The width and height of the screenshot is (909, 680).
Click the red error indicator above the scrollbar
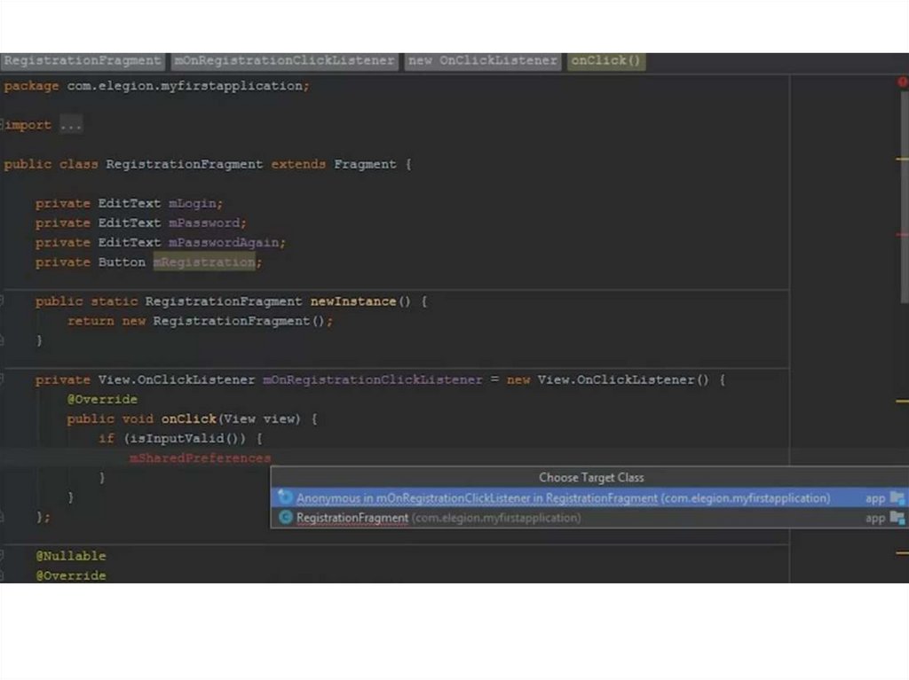pos(904,82)
